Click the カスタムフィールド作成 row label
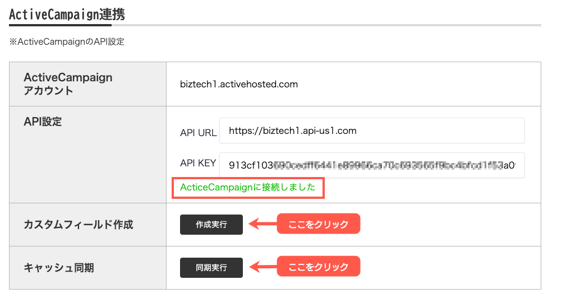The image size is (562, 298). 79,225
